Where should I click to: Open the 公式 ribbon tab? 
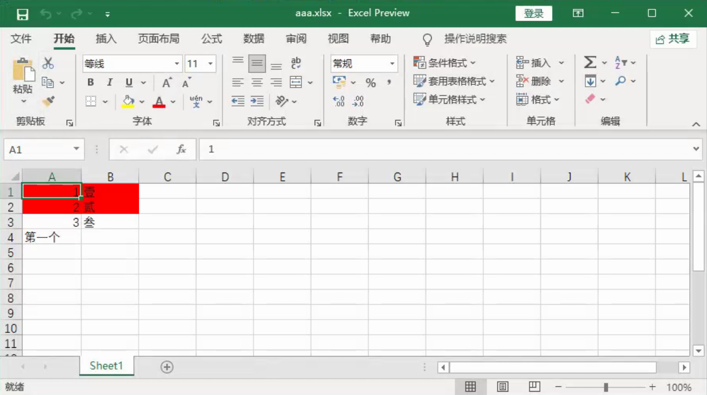tap(211, 39)
